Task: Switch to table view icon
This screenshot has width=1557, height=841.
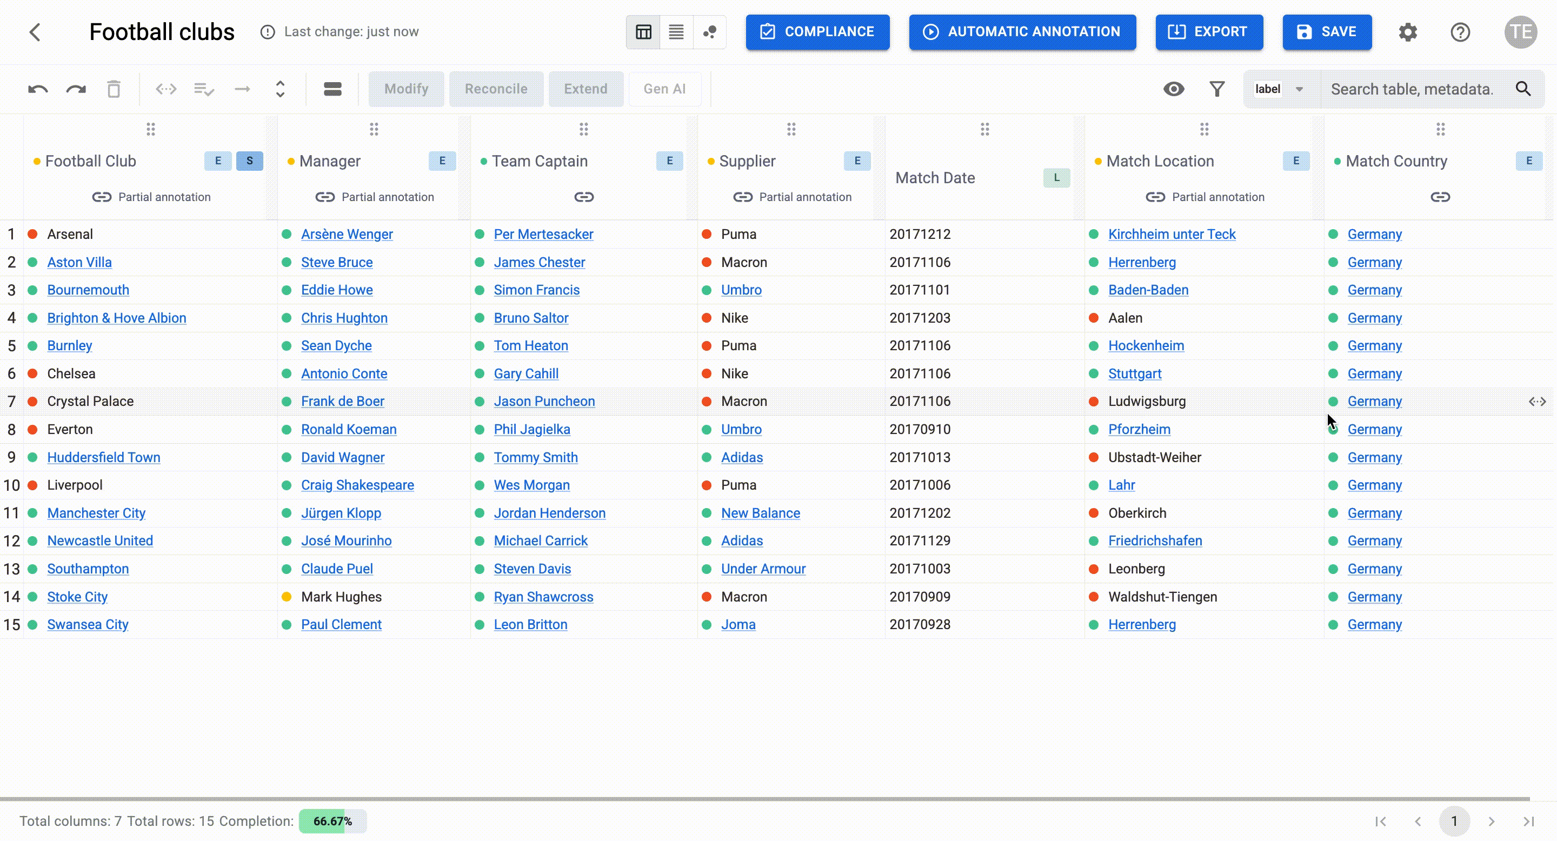Action: [x=643, y=32]
